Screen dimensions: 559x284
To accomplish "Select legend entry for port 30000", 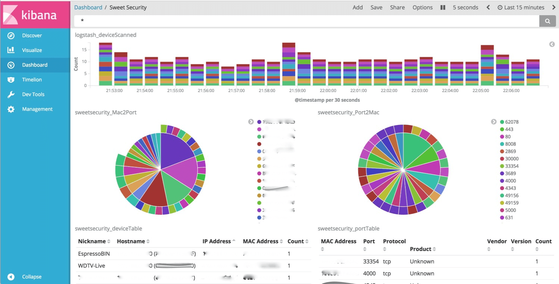I will click(509, 159).
